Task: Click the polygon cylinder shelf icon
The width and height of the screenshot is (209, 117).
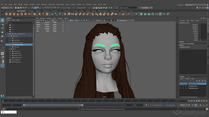Action: pos(14,14)
